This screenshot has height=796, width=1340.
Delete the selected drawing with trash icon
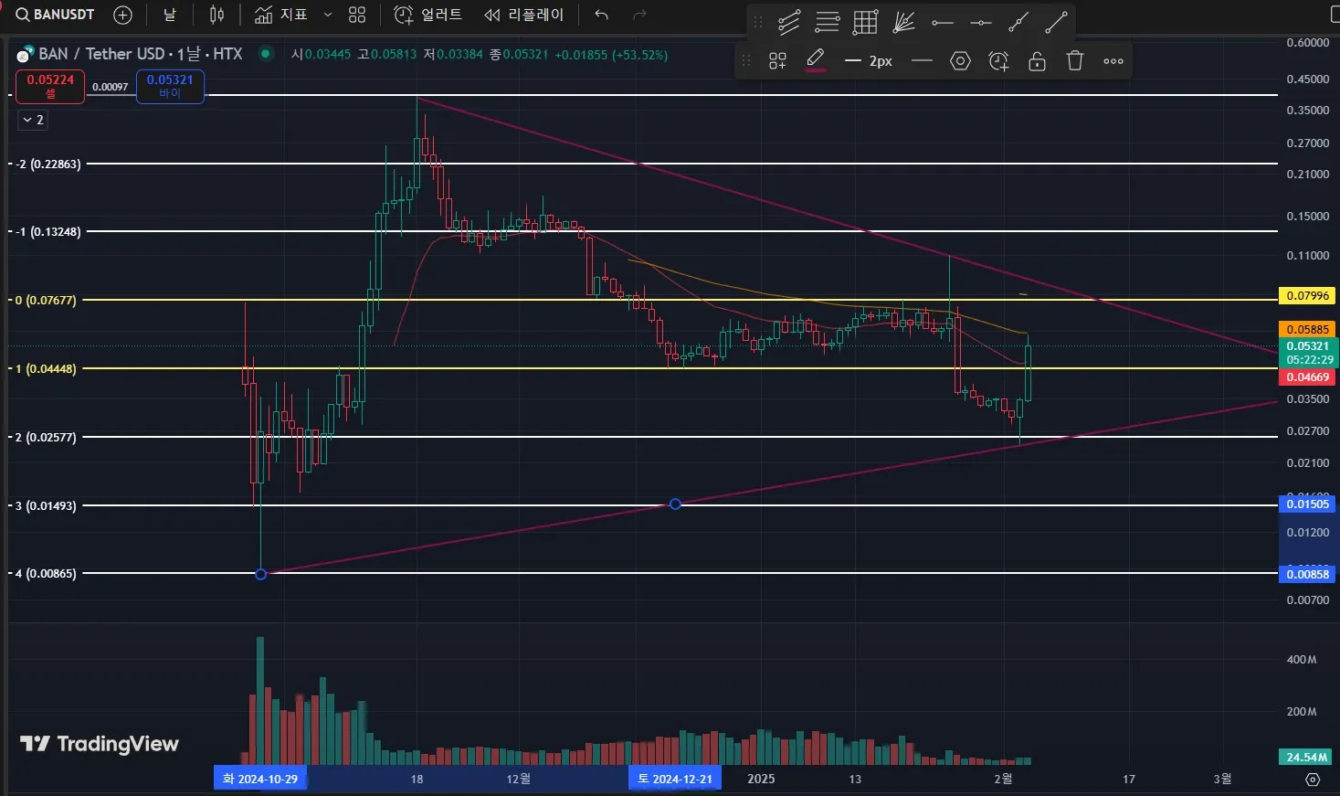click(1075, 61)
